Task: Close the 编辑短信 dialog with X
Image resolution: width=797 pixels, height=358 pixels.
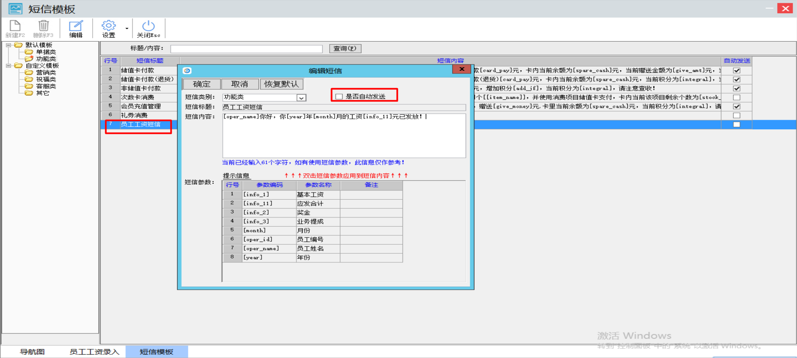Action: 461,69
